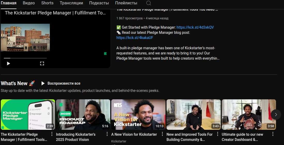The image size is (284, 145).
Task: Click the featured video progress bar
Action: tap(25, 58)
